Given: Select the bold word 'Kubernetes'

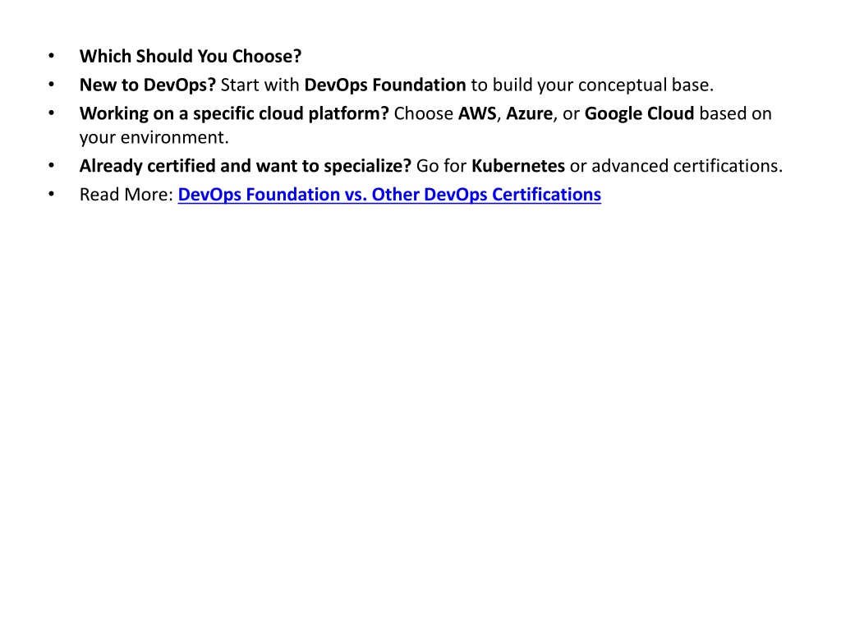Looking at the screenshot, I should coord(518,166).
